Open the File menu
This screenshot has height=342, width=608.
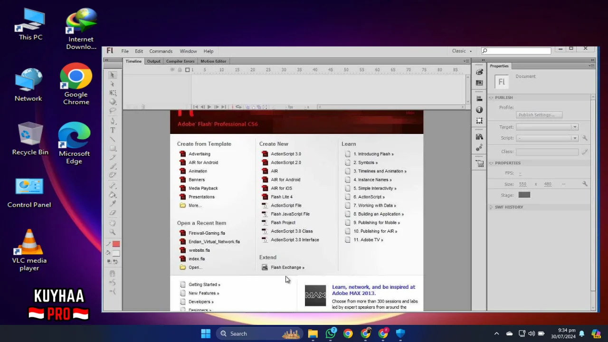[x=125, y=51]
